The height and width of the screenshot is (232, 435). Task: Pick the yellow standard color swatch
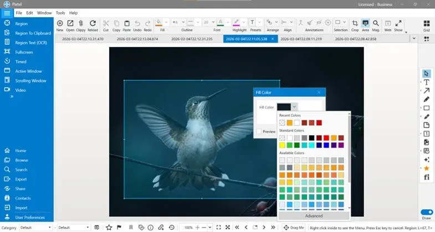pyautogui.click(x=282, y=145)
